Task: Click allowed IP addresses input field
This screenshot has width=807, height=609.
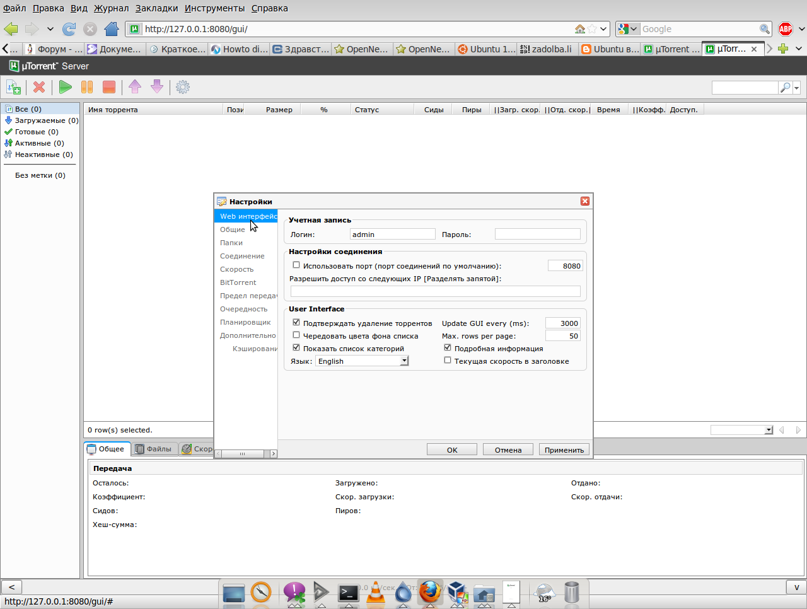Action: (436, 291)
